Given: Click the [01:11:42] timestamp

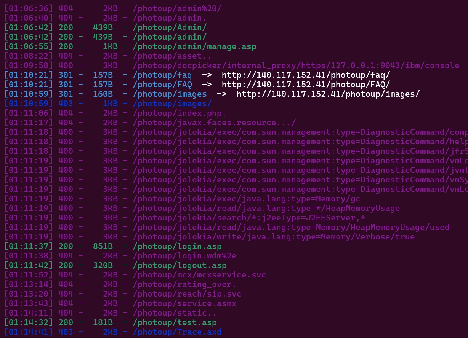Looking at the screenshot, I should pos(29,265).
